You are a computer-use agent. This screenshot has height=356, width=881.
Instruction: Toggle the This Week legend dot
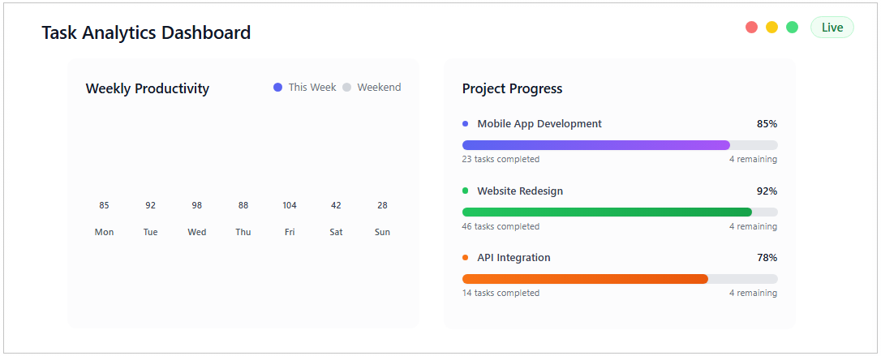point(278,88)
